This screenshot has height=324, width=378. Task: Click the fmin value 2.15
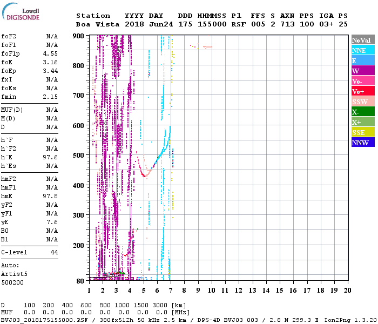coord(50,97)
